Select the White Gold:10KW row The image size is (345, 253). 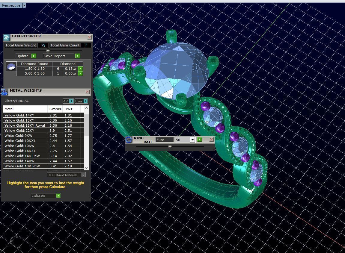point(43,146)
